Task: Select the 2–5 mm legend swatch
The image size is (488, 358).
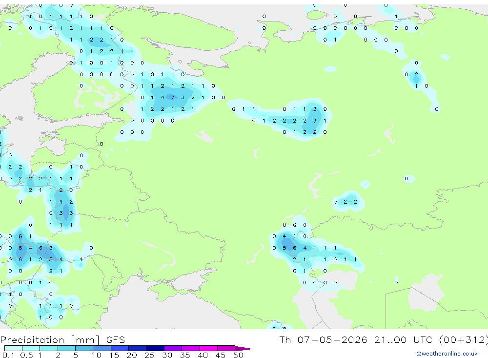Action: pos(66,348)
